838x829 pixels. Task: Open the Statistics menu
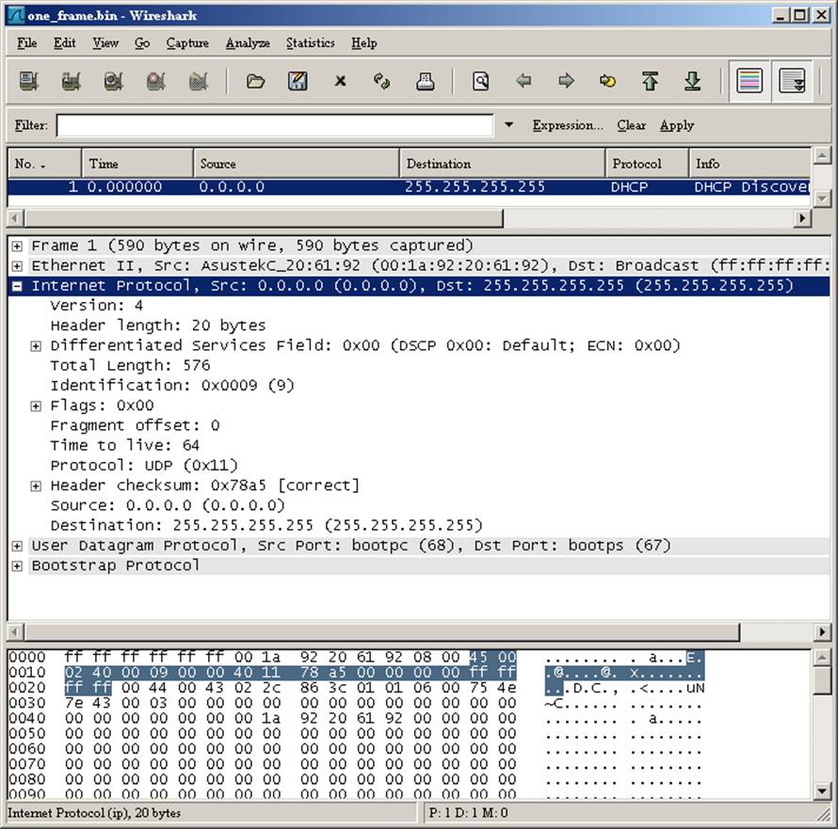pyautogui.click(x=310, y=42)
